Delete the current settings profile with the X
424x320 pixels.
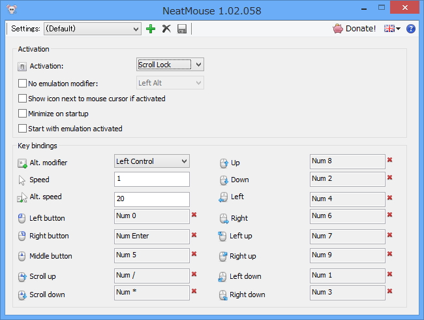(x=166, y=29)
